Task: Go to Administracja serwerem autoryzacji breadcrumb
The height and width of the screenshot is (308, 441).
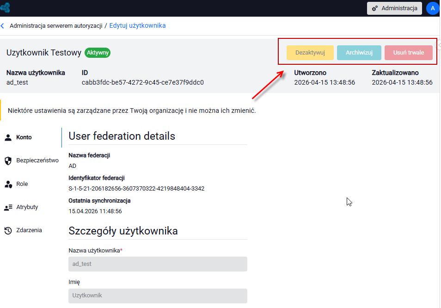Action: 56,26
